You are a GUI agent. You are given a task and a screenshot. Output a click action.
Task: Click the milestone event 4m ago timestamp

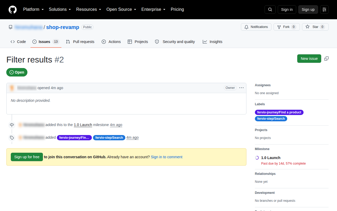pyautogui.click(x=116, y=125)
